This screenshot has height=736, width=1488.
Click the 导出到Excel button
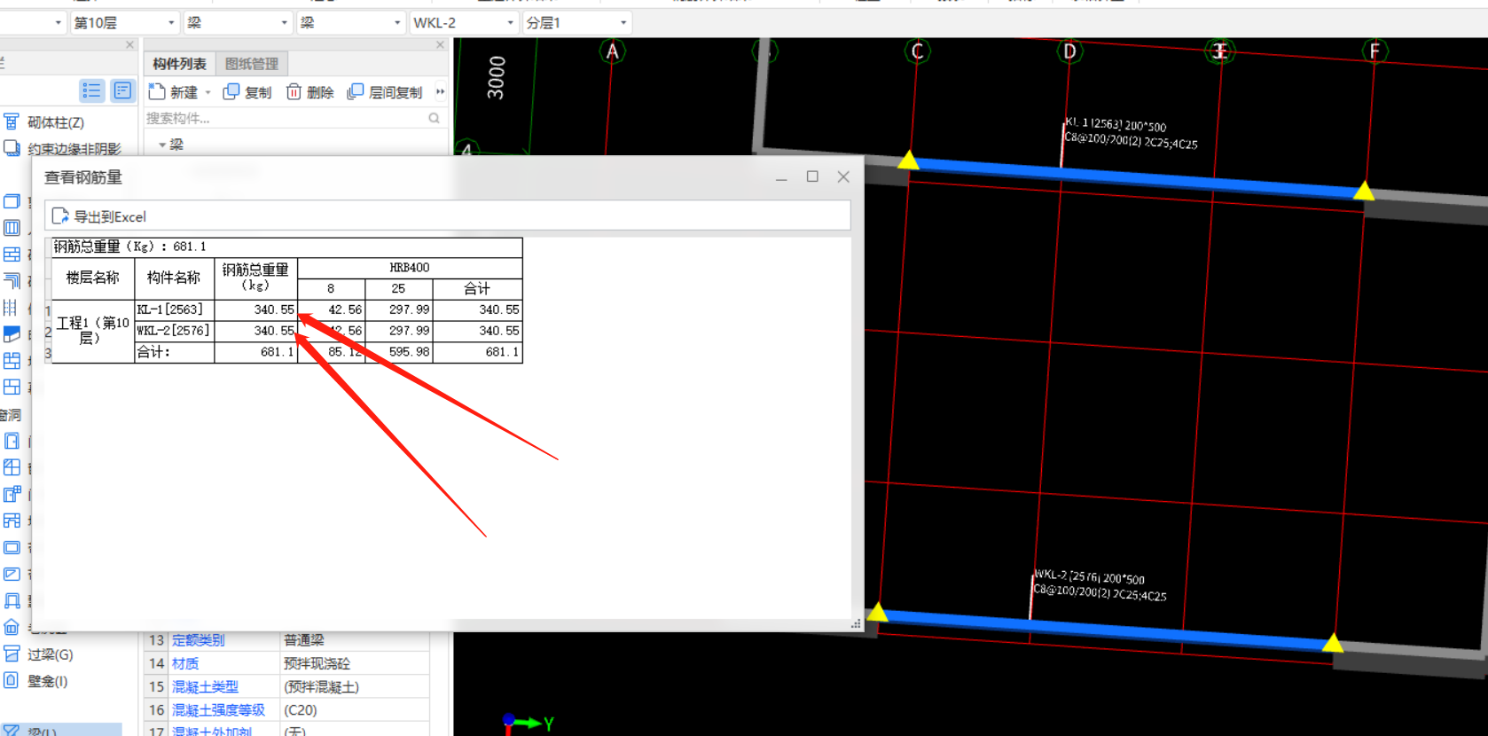pyautogui.click(x=98, y=215)
